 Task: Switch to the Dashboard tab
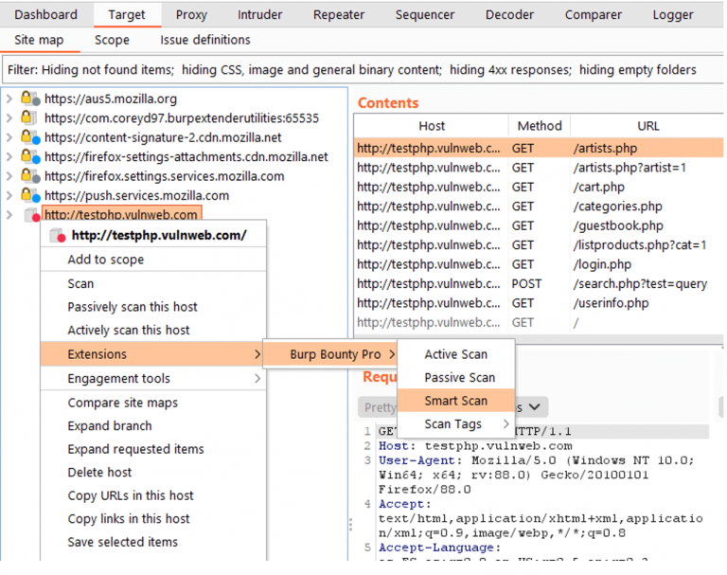pyautogui.click(x=45, y=15)
